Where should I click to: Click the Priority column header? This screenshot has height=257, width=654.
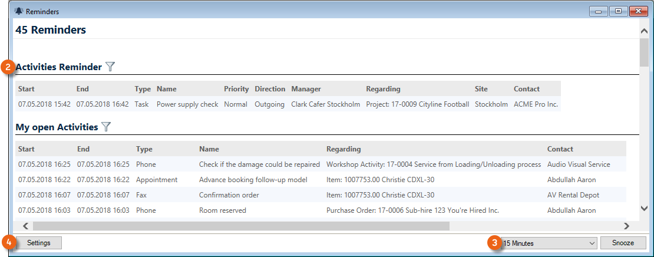point(236,89)
